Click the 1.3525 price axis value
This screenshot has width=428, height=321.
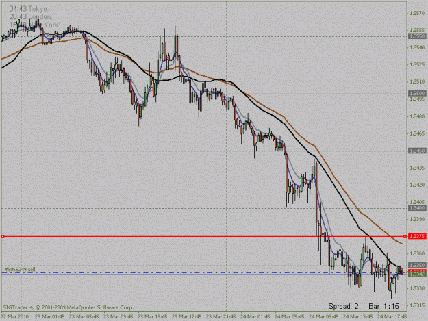[417, 64]
